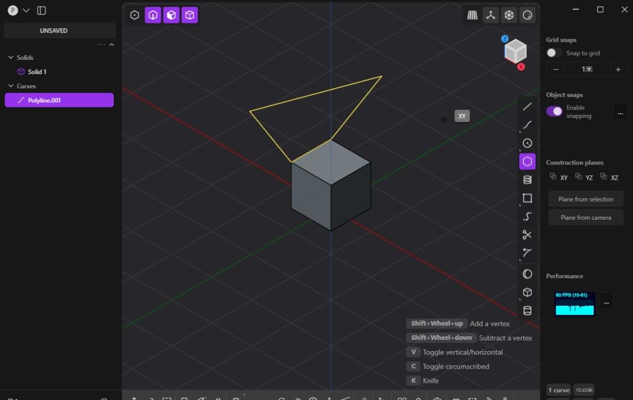The image size is (633, 400).
Task: Select the XZ construction plane
Action: 609,177
